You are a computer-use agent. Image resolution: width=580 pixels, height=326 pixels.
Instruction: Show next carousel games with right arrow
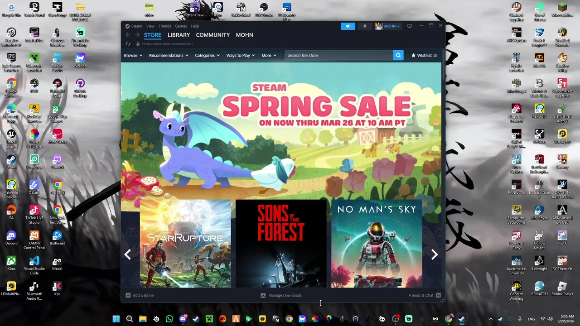434,254
